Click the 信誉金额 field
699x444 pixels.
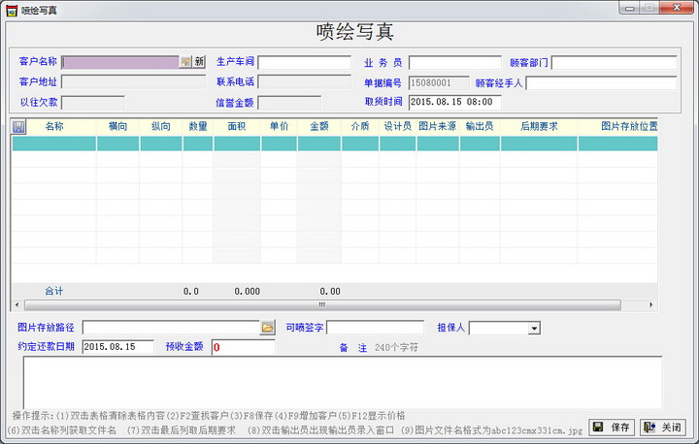point(289,103)
